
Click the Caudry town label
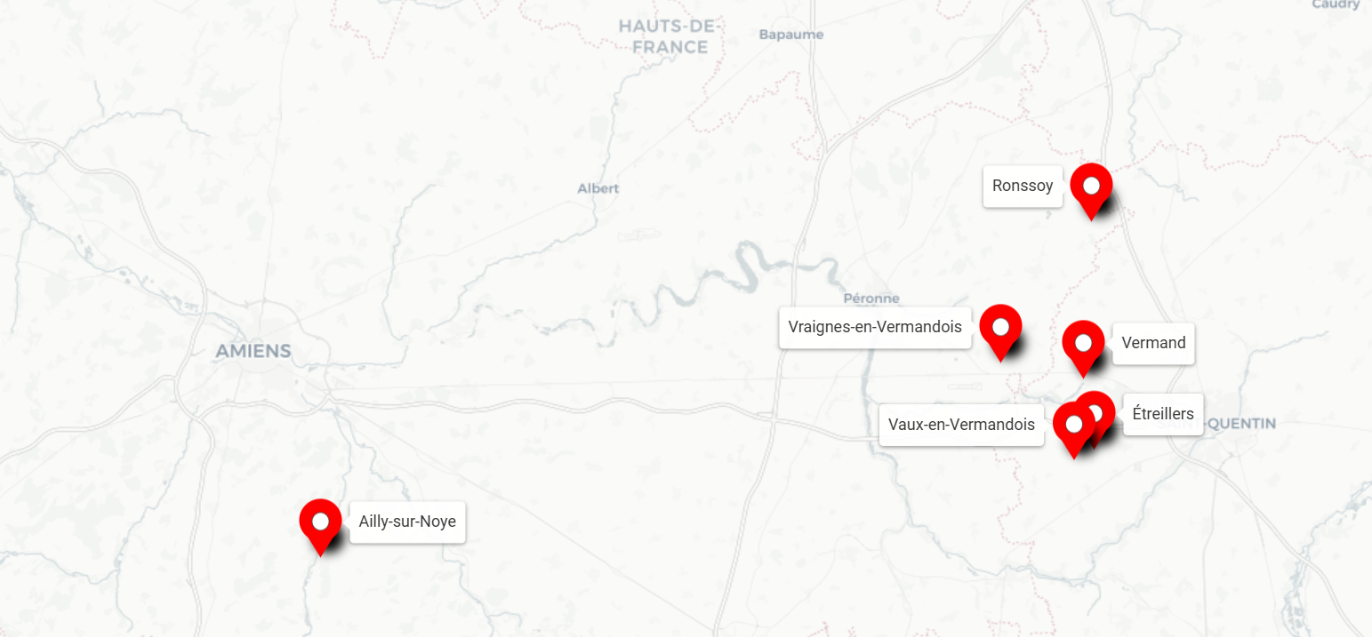pos(1336,4)
